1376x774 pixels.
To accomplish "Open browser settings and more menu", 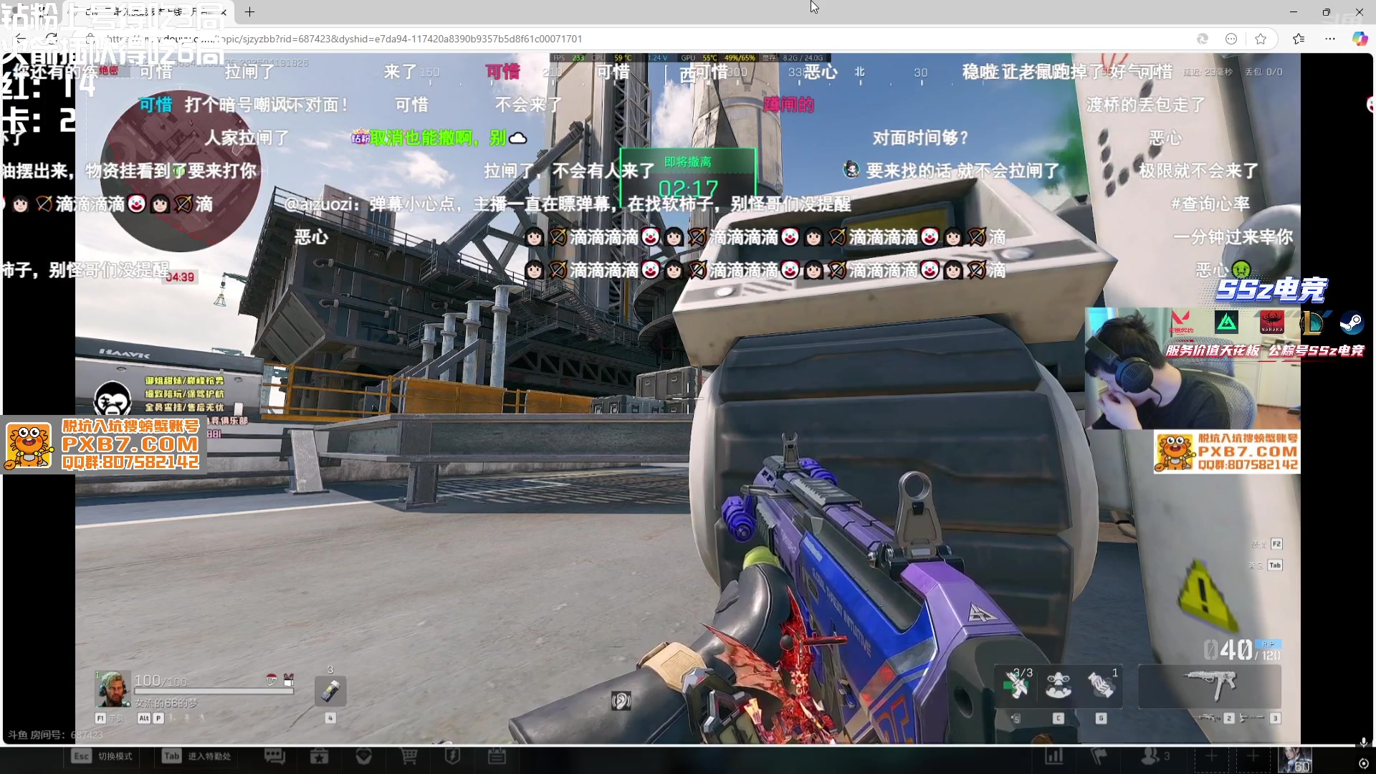I will pyautogui.click(x=1330, y=39).
